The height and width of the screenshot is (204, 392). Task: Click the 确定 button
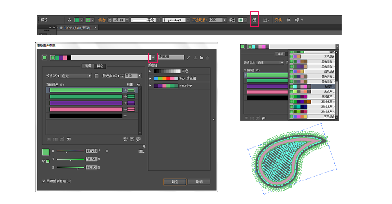(175, 182)
